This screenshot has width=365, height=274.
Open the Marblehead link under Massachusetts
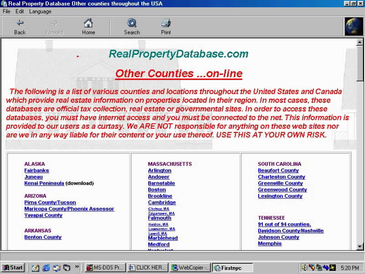pyautogui.click(x=162, y=238)
